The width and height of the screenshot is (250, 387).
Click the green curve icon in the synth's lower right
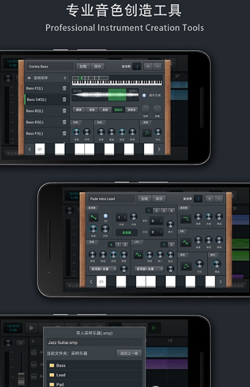(186, 266)
